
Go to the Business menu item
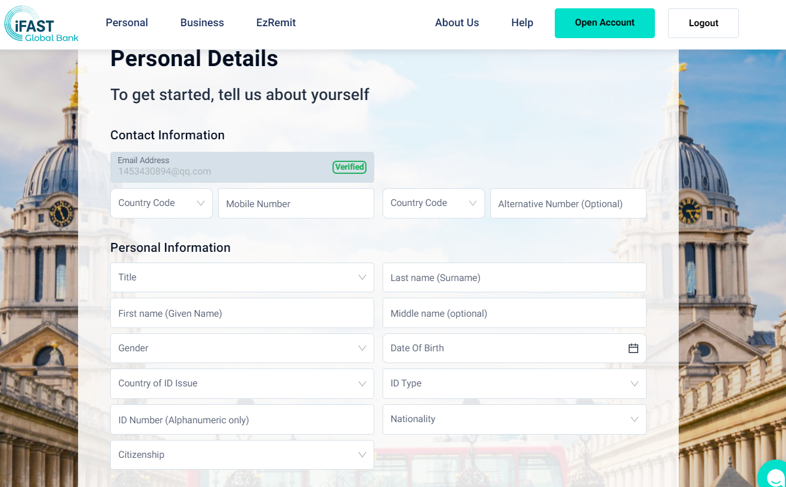tap(202, 23)
